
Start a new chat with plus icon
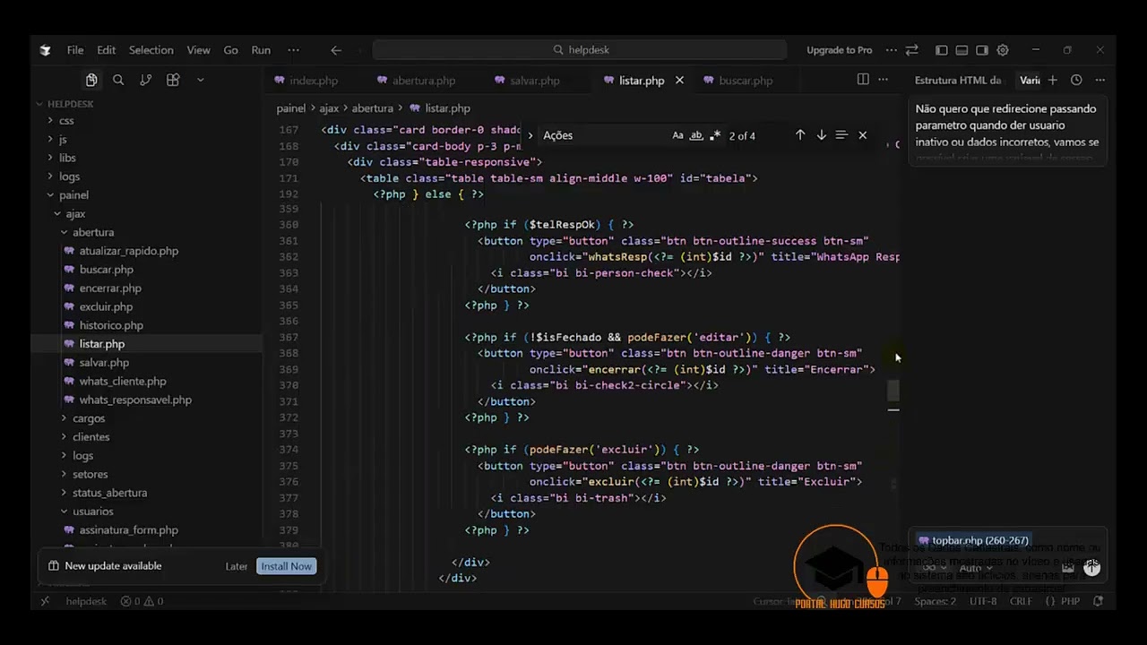(1053, 80)
